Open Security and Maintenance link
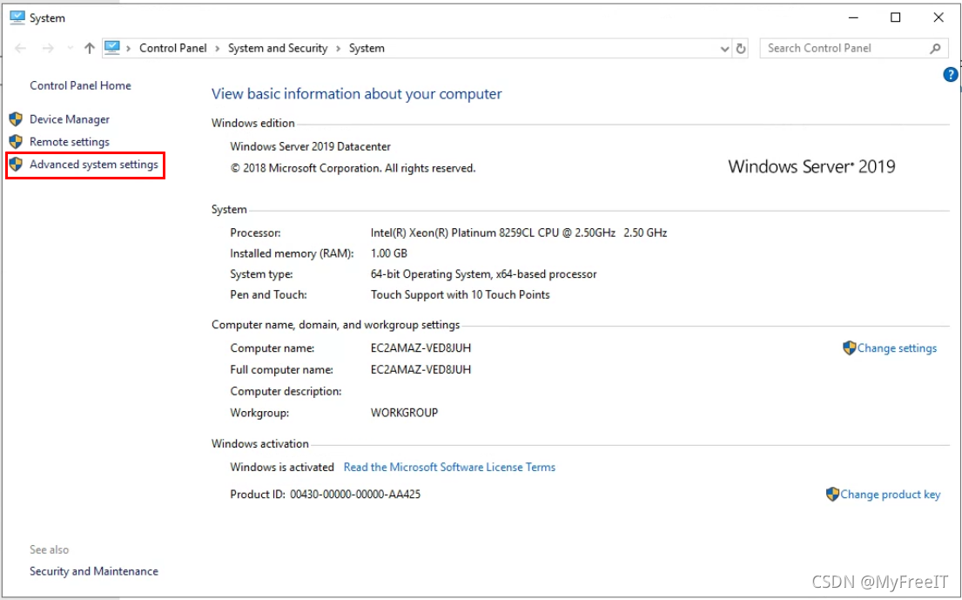 tap(94, 571)
